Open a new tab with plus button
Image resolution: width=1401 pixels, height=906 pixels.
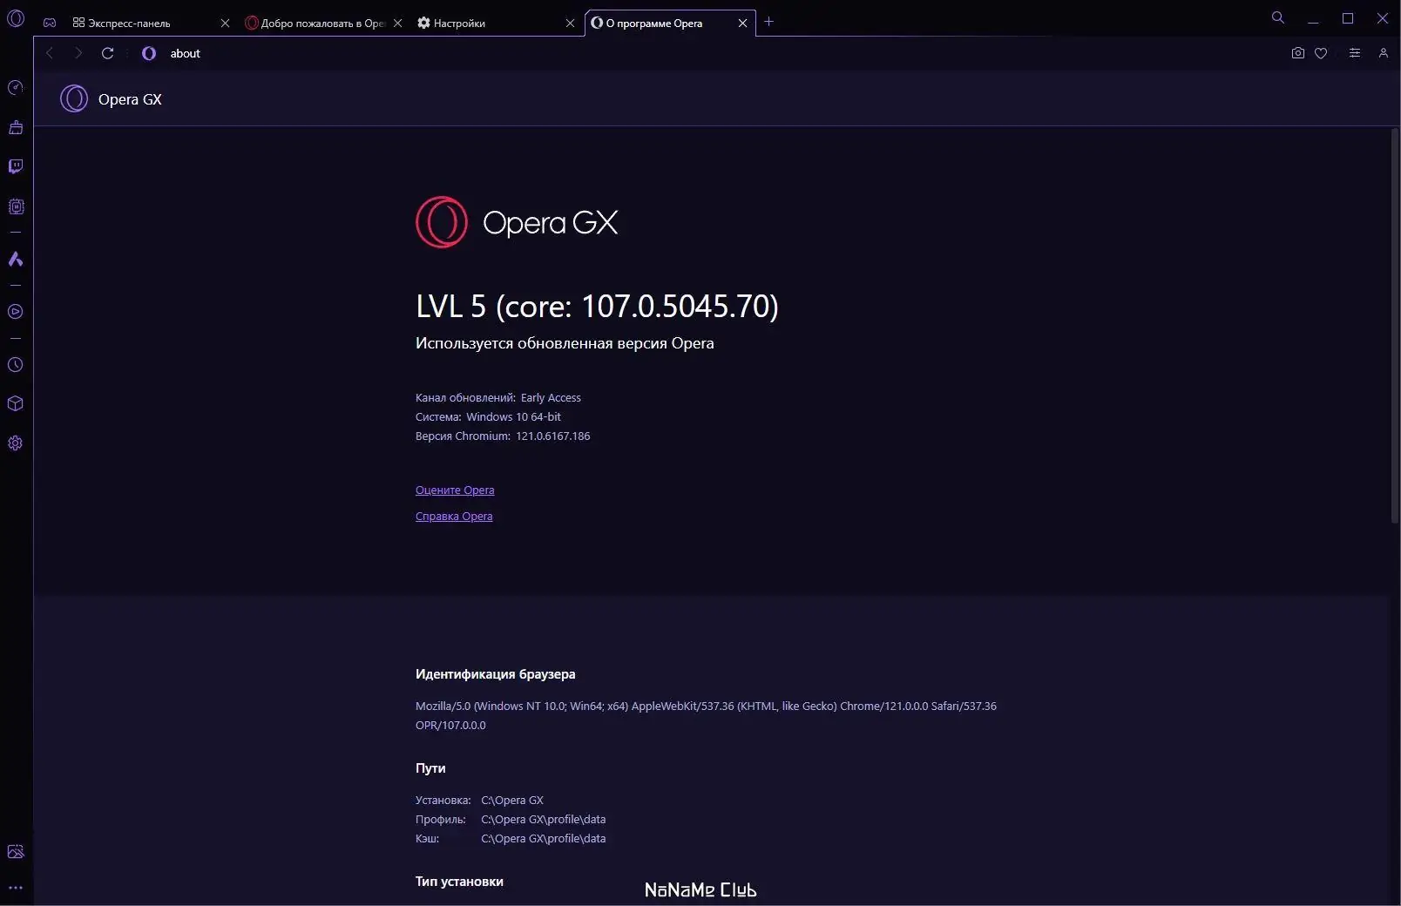pos(768,22)
